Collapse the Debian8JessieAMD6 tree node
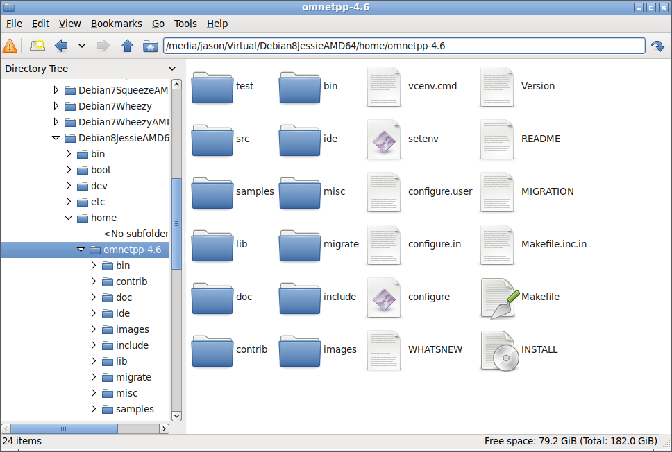The image size is (672, 452). click(56, 138)
